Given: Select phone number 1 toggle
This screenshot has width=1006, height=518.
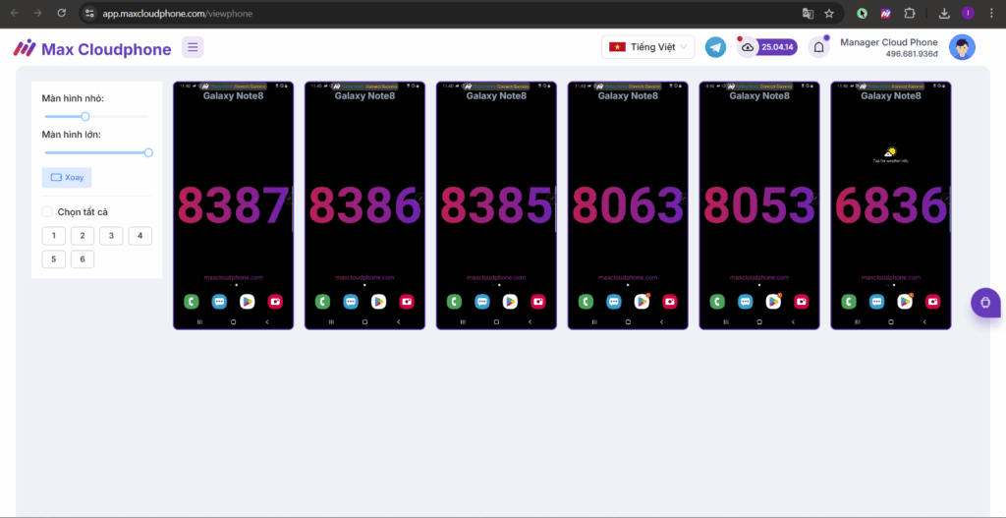Looking at the screenshot, I should click(x=54, y=236).
